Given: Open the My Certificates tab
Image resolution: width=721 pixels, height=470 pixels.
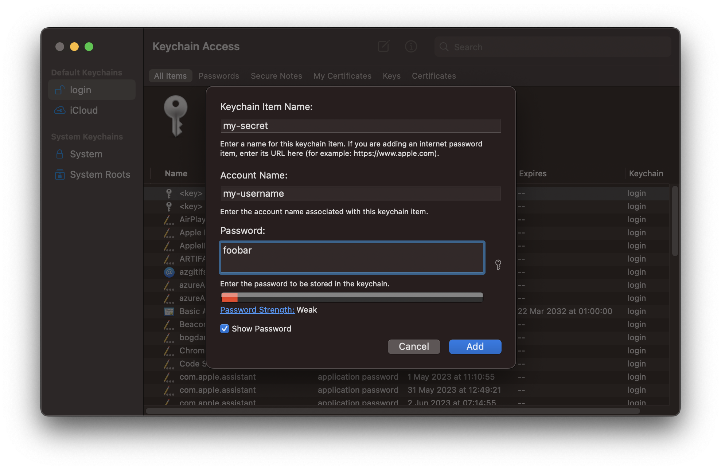Looking at the screenshot, I should 342,76.
